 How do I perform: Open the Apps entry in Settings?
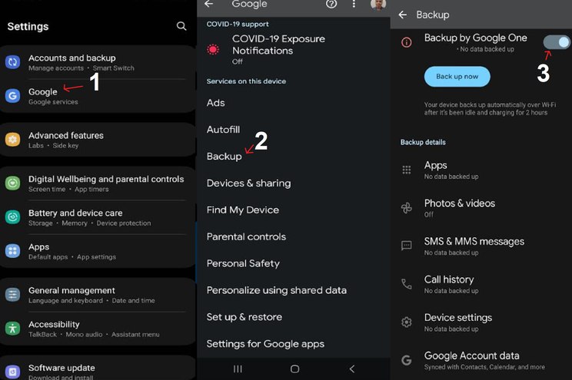coord(98,251)
